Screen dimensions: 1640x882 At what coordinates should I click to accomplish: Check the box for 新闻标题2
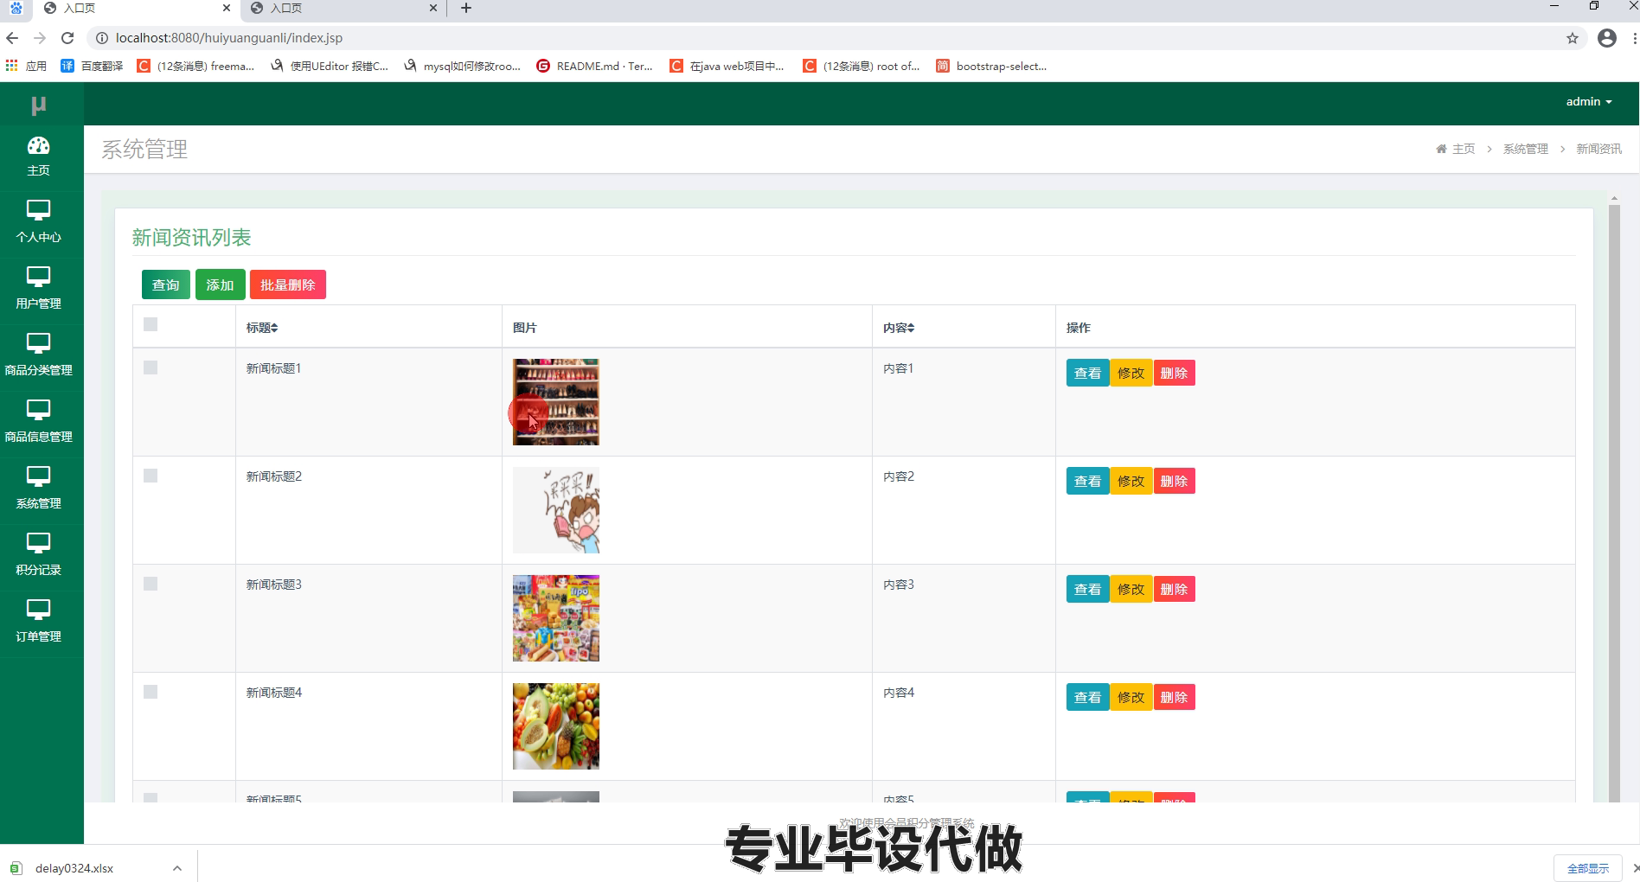pos(151,476)
